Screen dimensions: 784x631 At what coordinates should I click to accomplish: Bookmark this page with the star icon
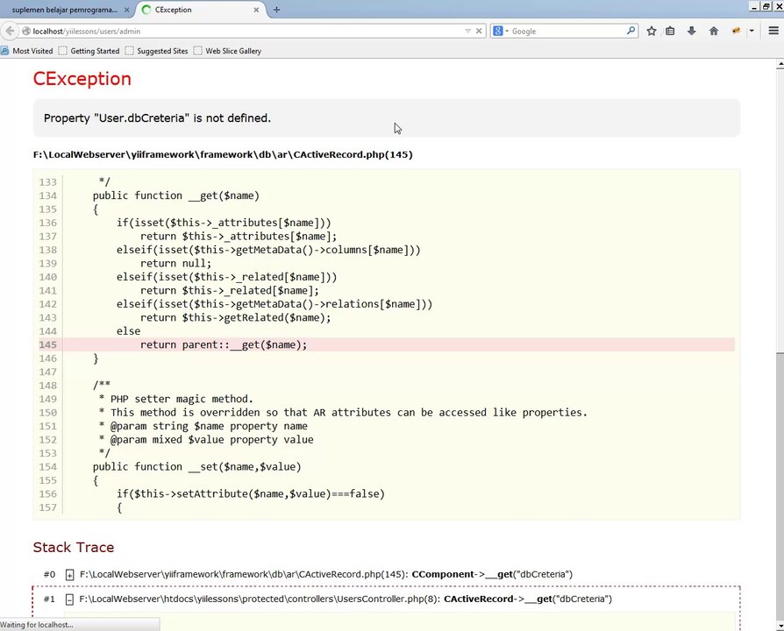point(651,31)
